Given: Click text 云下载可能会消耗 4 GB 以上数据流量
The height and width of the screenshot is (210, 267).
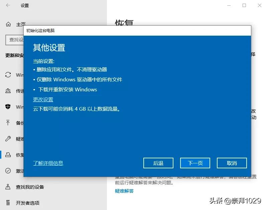Looking at the screenshot, I should [77, 109].
